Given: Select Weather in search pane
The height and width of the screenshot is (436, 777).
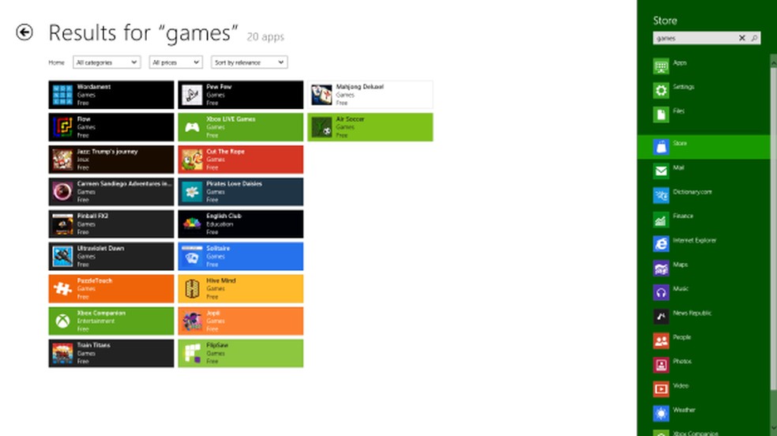Looking at the screenshot, I should tap(704, 413).
